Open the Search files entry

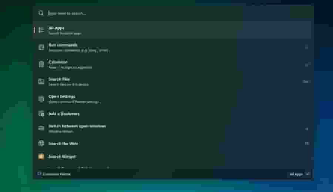[172, 82]
